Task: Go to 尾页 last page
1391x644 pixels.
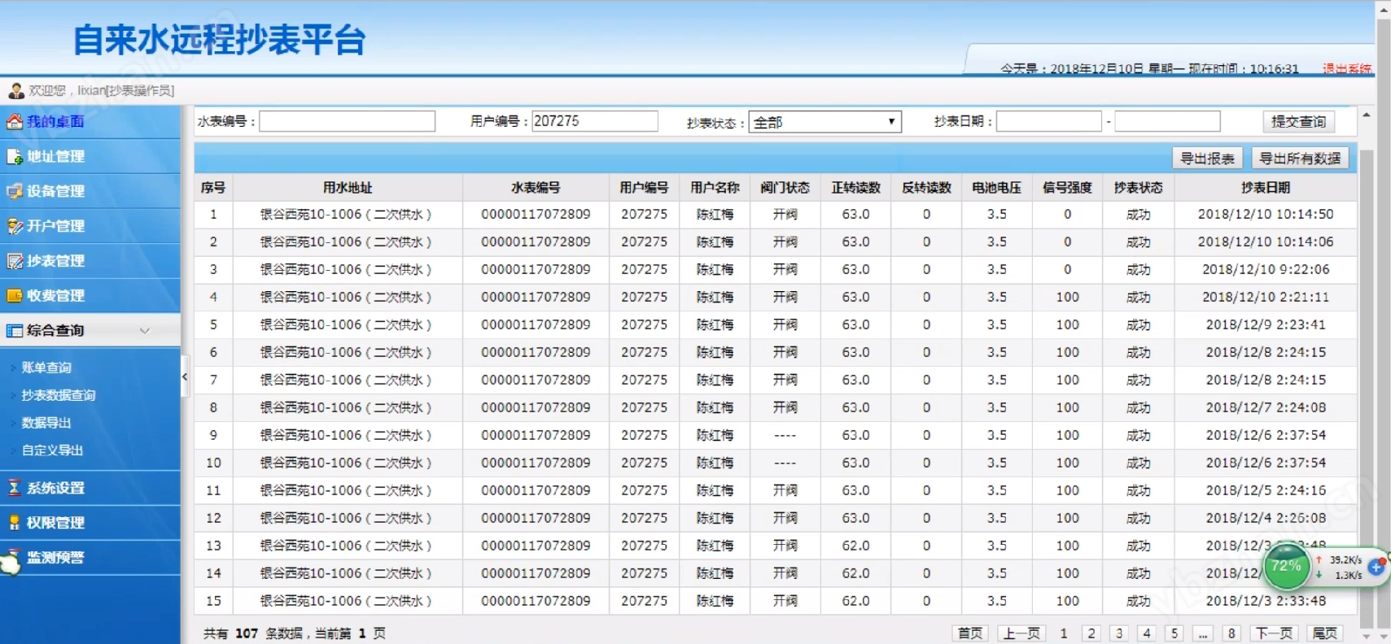Action: click(x=1324, y=633)
